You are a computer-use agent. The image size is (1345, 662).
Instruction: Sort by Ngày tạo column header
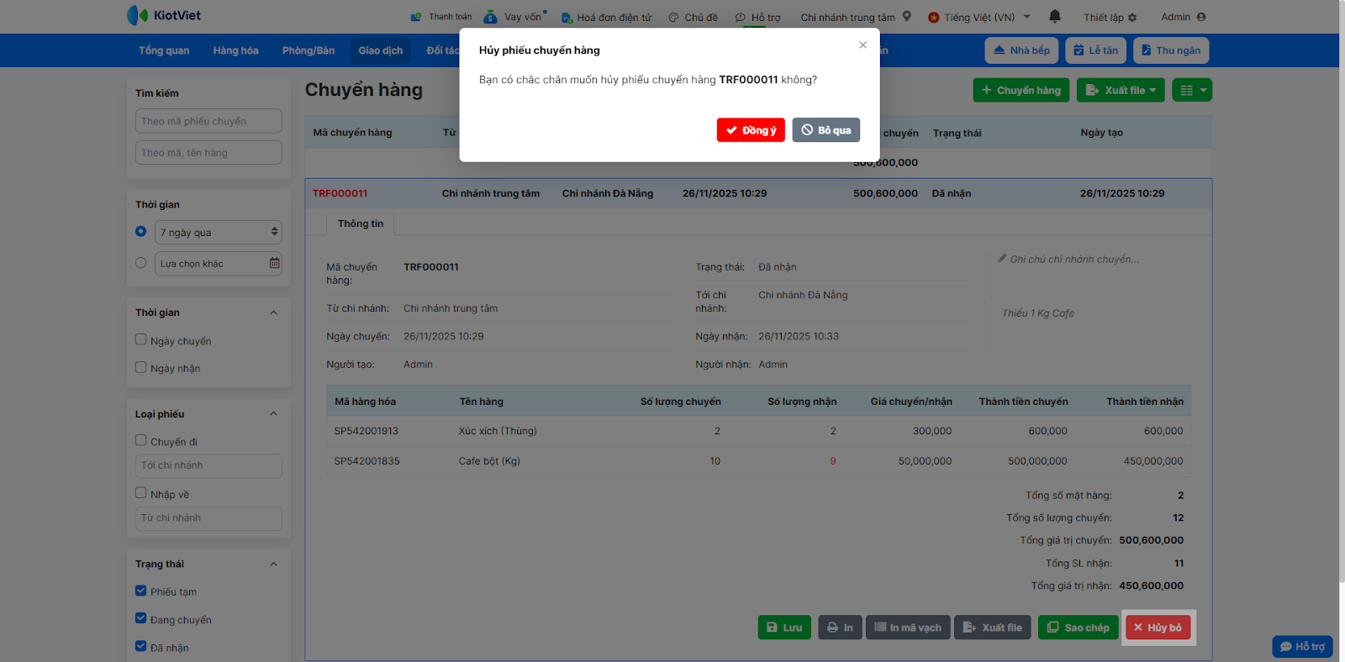pyautogui.click(x=1101, y=133)
